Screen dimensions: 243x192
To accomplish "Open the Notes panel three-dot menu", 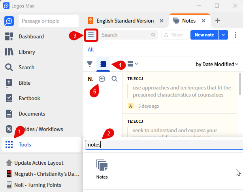I will (x=235, y=35).
